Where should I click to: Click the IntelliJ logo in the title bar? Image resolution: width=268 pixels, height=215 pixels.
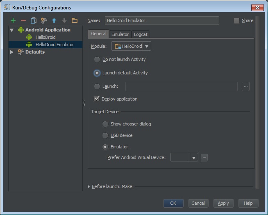tap(7, 7)
